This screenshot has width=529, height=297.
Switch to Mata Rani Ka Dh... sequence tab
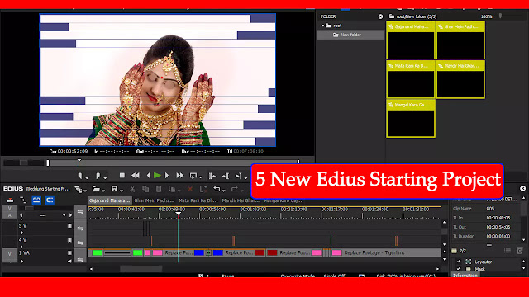[x=198, y=200]
